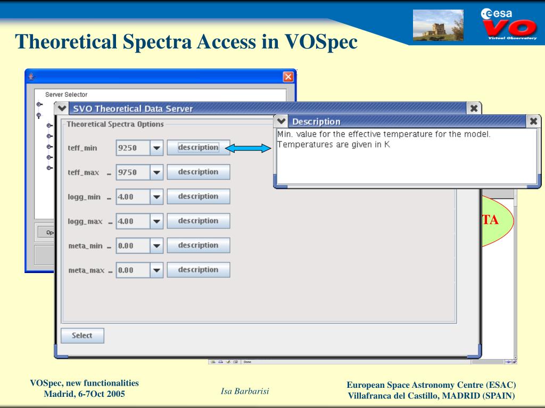
Task: Click the teff_min parameter label
Action: pyautogui.click(x=82, y=148)
